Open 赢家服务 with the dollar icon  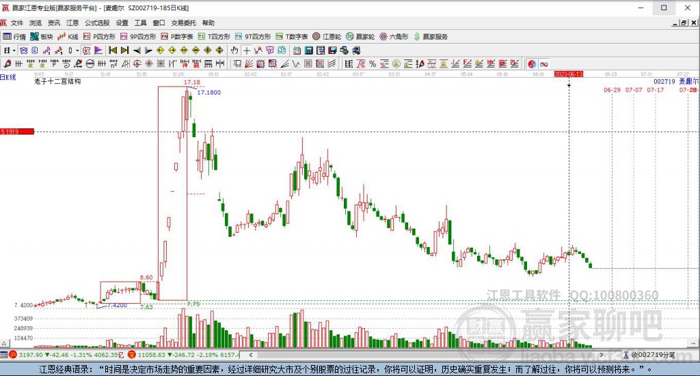431,37
